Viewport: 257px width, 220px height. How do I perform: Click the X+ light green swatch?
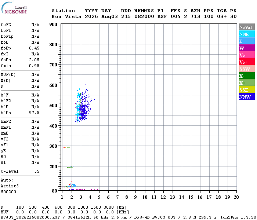point(247,82)
